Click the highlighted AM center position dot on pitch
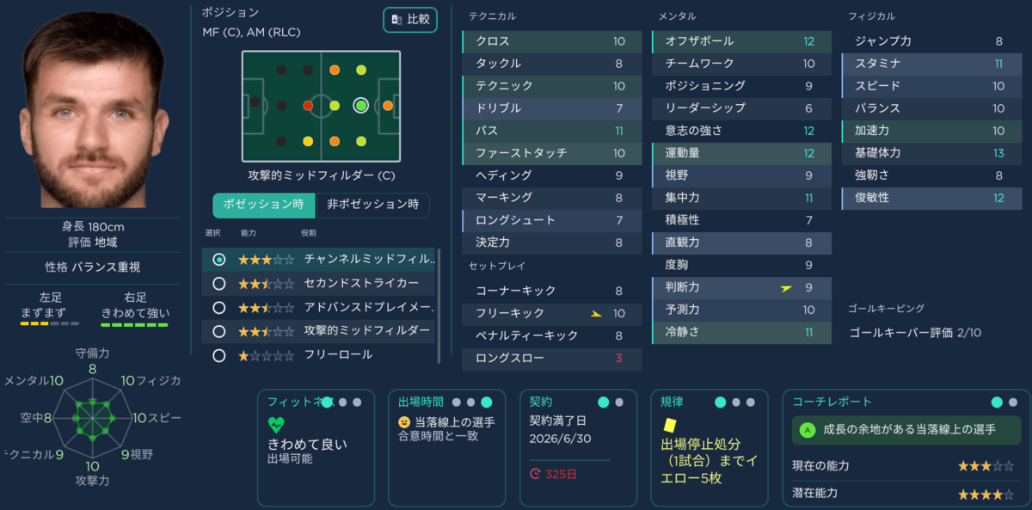Image resolution: width=1032 pixels, height=510 pixels. click(x=360, y=106)
